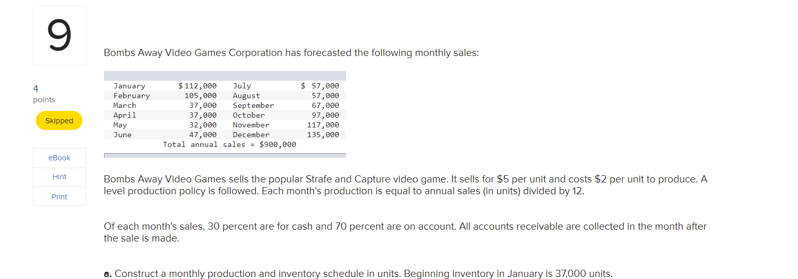Open the Hint link in sidebar
This screenshot has width=798, height=279.
pyautogui.click(x=59, y=177)
